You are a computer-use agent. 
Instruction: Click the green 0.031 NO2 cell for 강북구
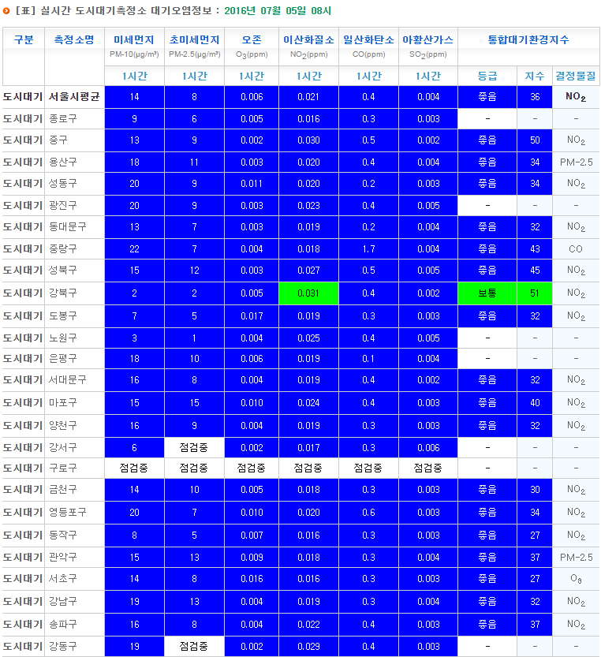coord(308,293)
